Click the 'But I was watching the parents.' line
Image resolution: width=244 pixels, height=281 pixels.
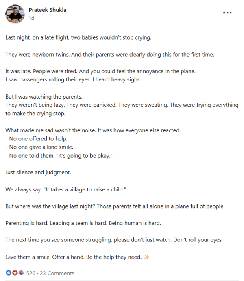44,97
